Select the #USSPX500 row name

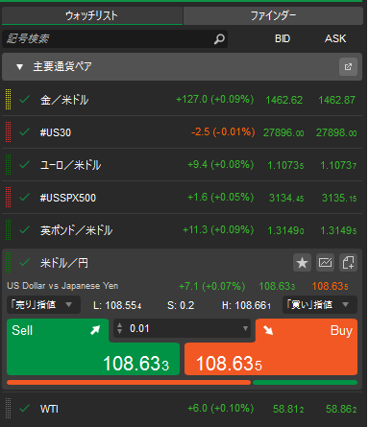(x=68, y=198)
